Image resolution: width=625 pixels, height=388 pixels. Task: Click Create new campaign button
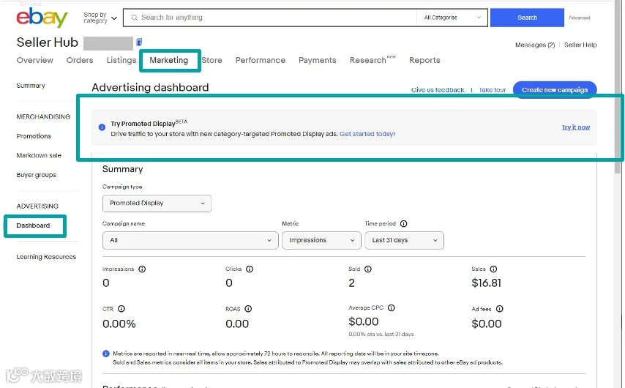tap(555, 90)
